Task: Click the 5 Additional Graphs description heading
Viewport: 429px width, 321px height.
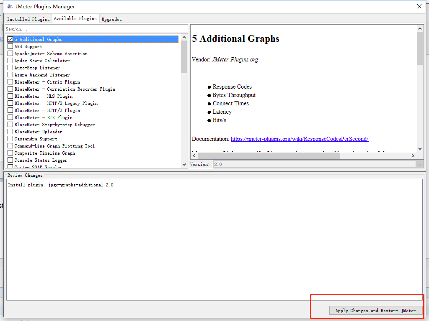Action: (x=235, y=38)
